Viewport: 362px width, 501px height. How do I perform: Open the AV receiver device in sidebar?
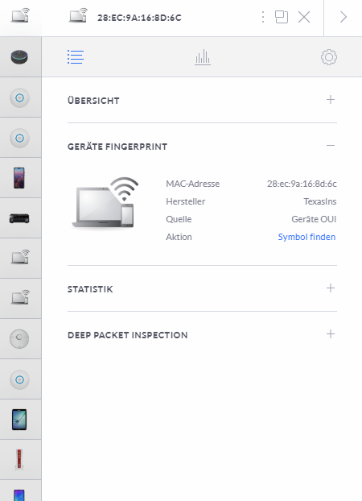click(19, 218)
